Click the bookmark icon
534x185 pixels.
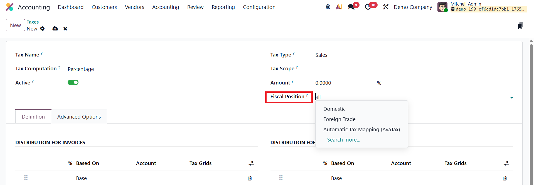(x=520, y=26)
